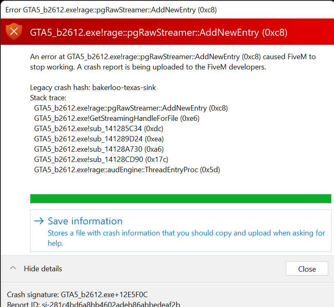
Task: Open the Save information command link
Action: (181, 231)
